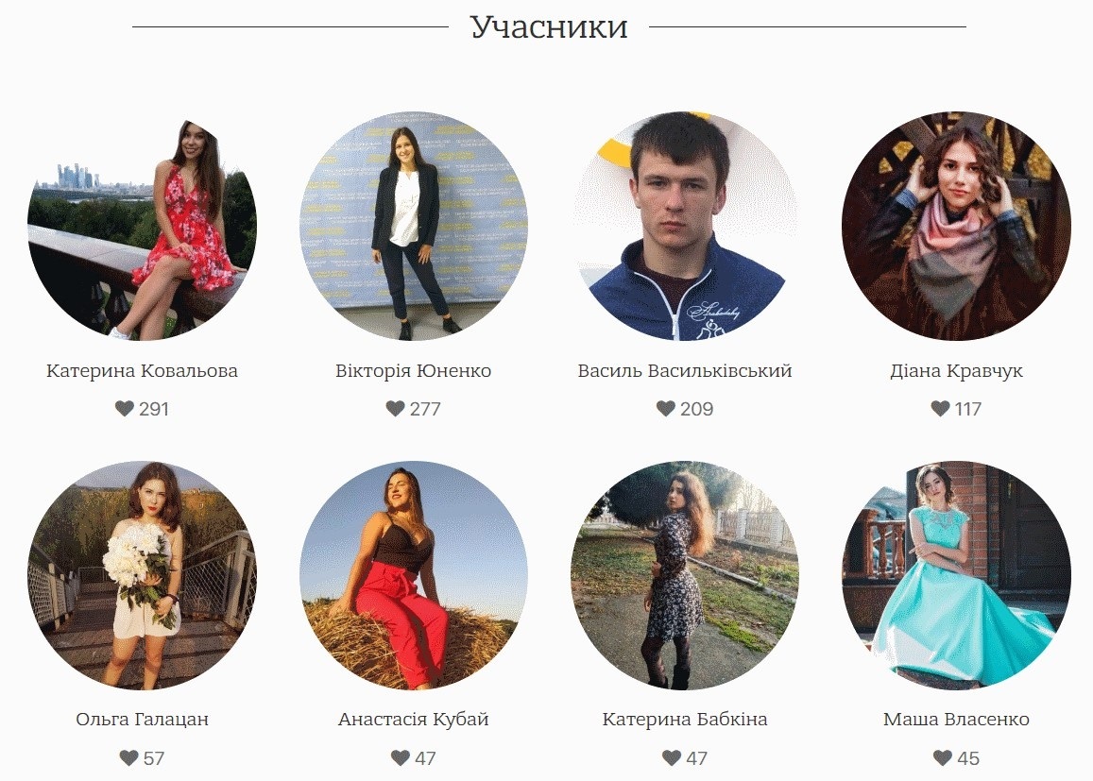Click the heart icon under Катерина Бабкіна
Viewport: 1093px width, 781px height.
pos(672,757)
